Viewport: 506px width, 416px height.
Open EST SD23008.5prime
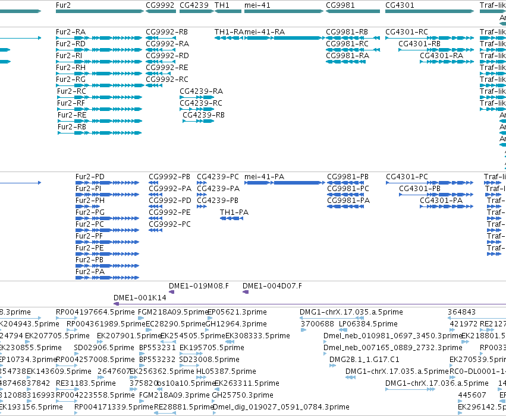pos(190,366)
